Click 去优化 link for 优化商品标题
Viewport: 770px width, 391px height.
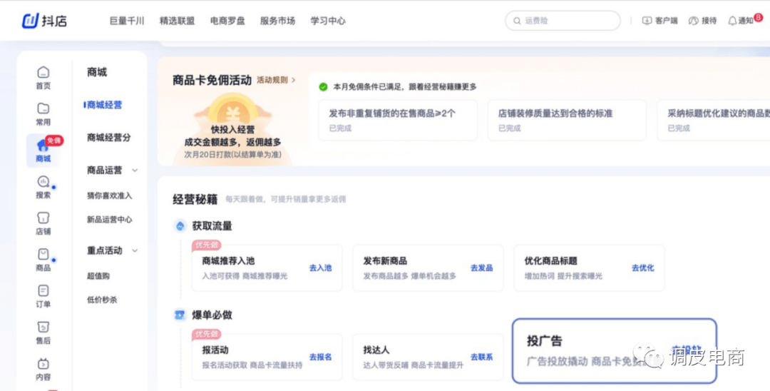642,268
